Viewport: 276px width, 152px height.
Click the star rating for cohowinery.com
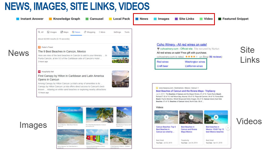pos(192,57)
